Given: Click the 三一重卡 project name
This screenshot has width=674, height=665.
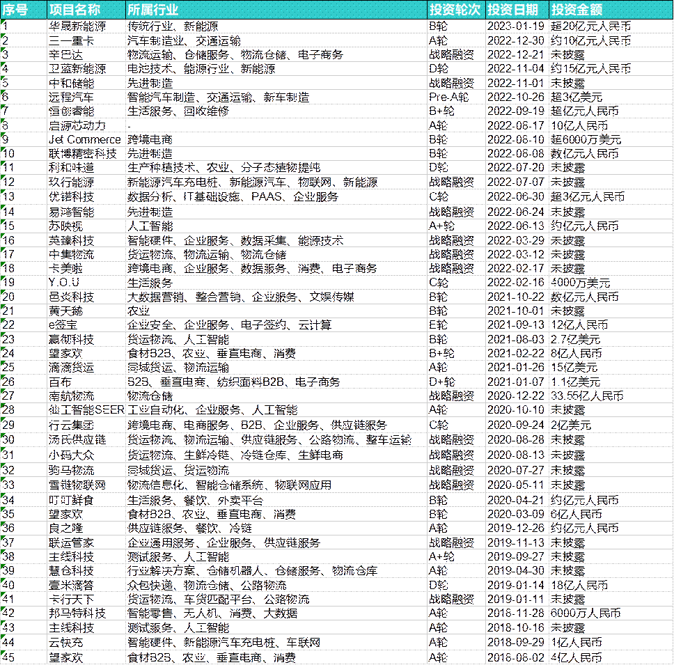Looking at the screenshot, I should 71,41.
